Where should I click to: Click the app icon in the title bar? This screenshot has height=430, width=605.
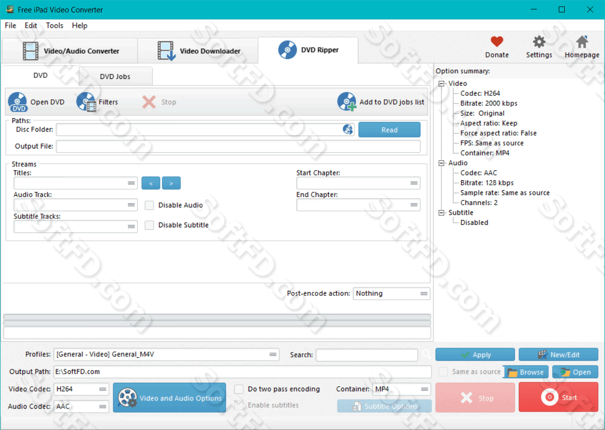(x=9, y=9)
